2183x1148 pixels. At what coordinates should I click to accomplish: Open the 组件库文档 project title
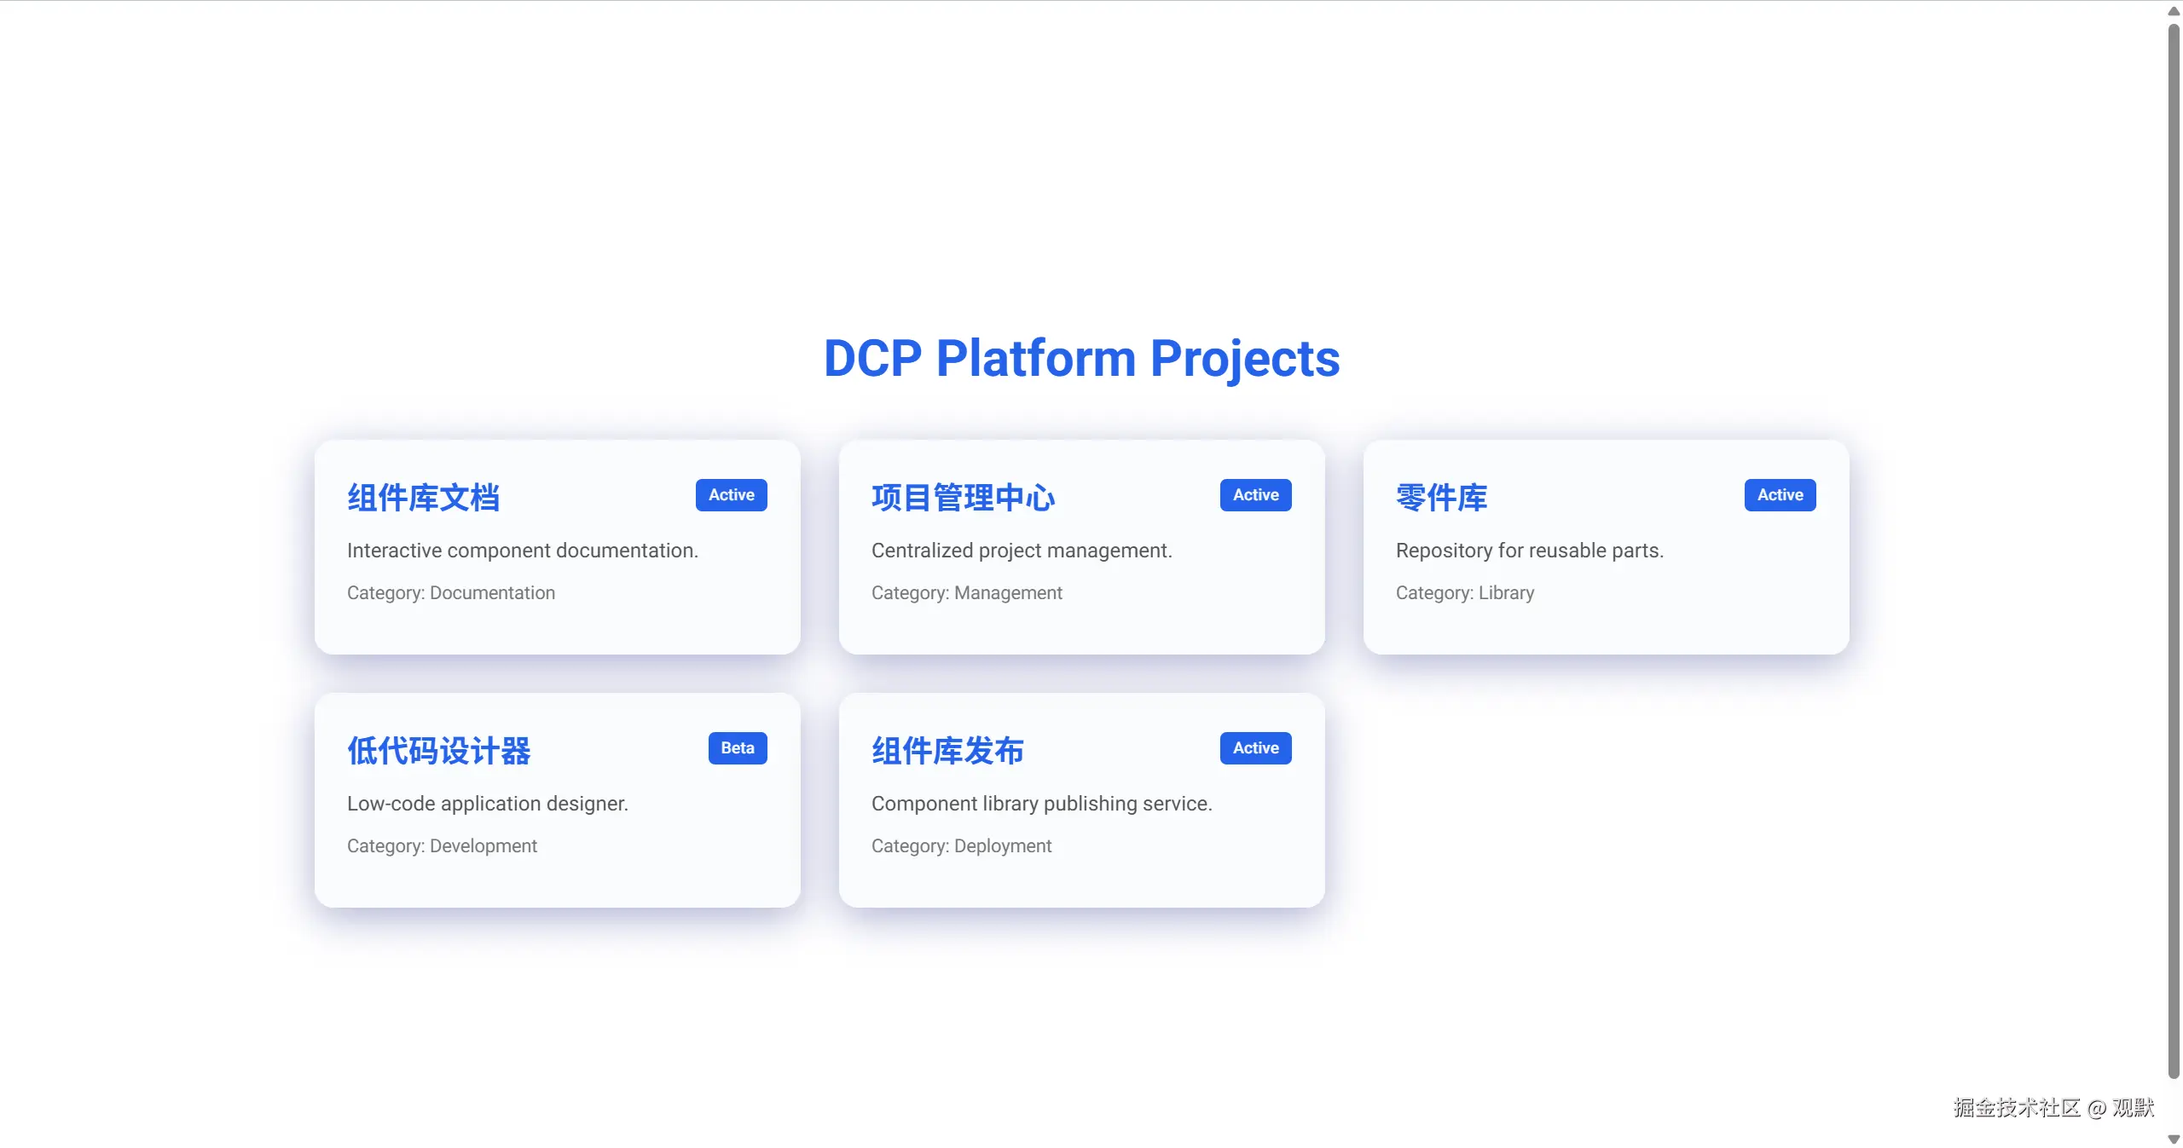[423, 498]
